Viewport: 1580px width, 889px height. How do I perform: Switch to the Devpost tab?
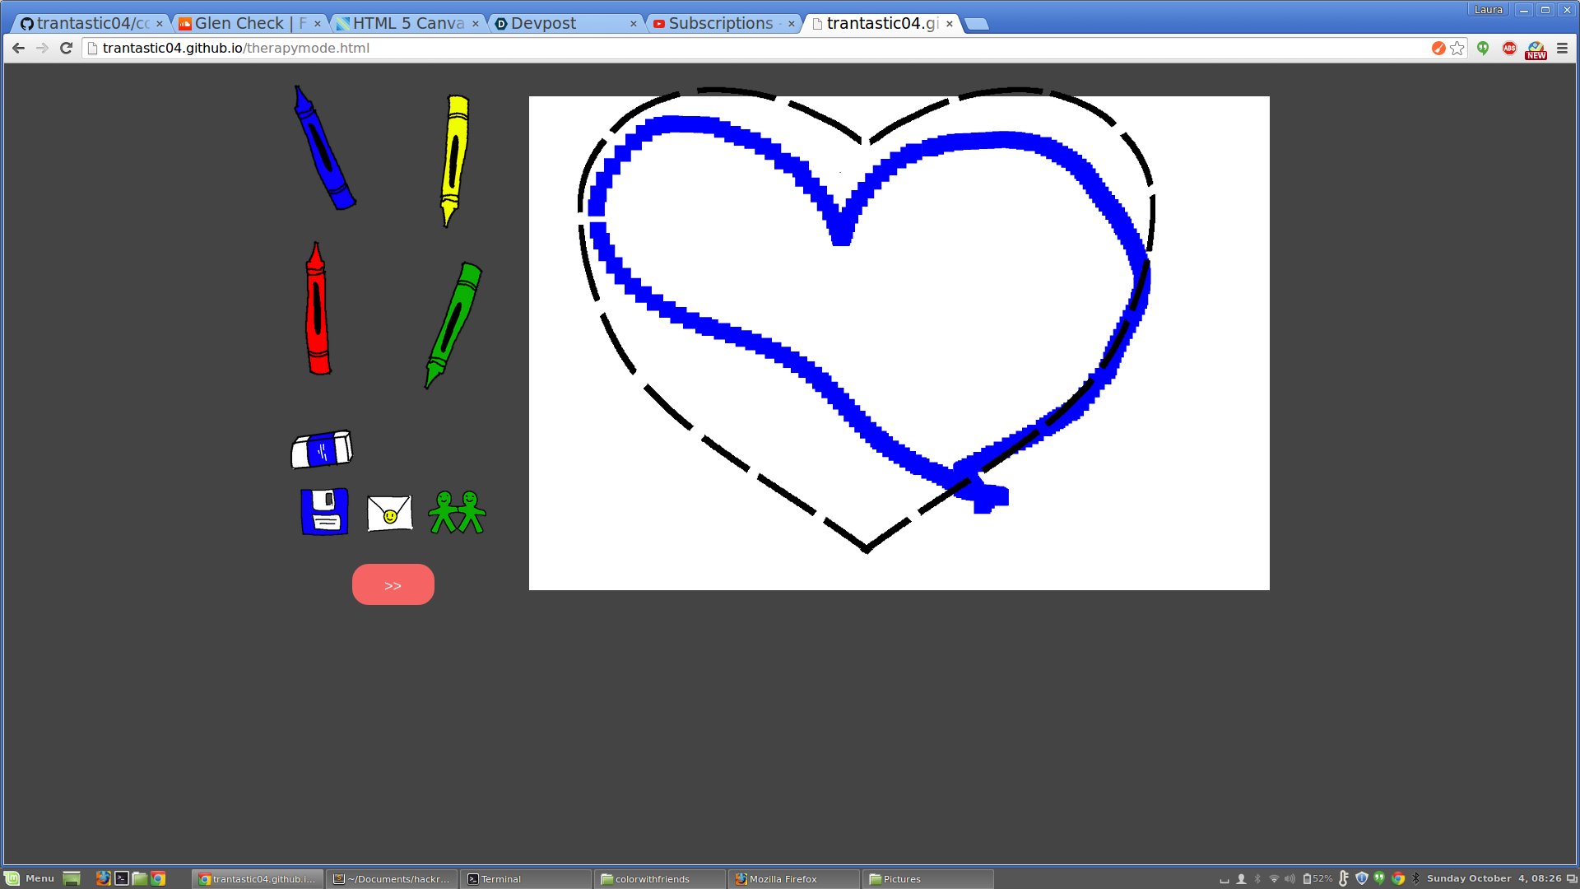(543, 24)
